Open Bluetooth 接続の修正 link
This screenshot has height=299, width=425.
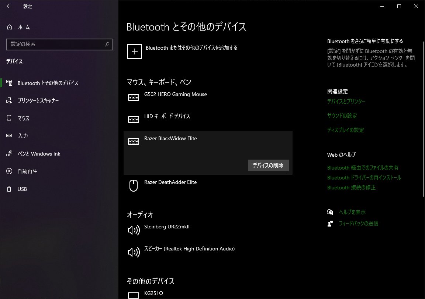tap(351, 188)
